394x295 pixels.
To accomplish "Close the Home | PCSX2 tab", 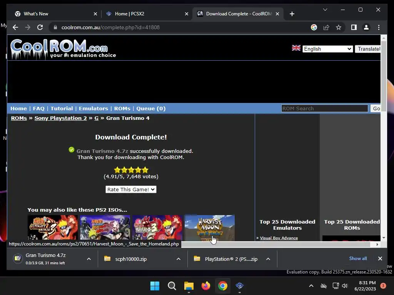I will (187, 14).
